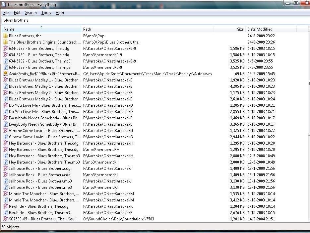Click the music icon of the 2,610 KB Medley 2 file

(x=6, y=99)
